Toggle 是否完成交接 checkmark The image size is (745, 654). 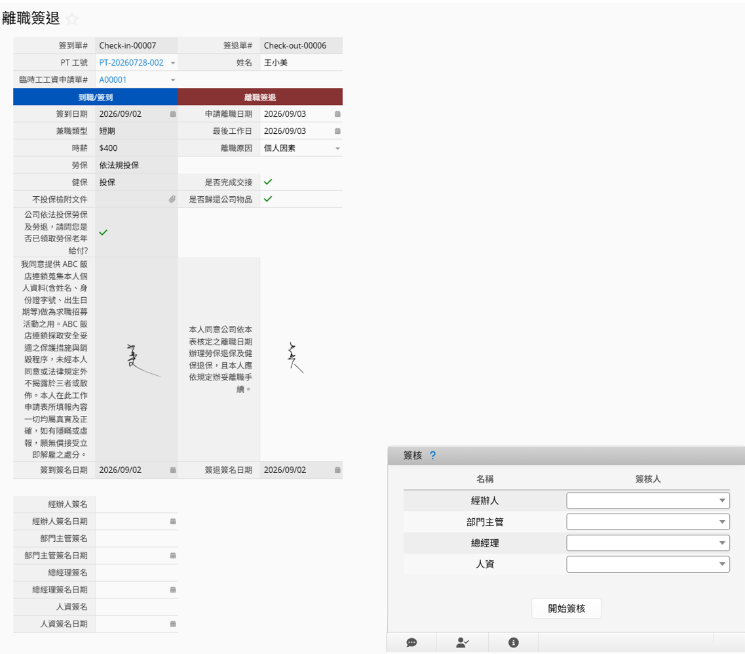click(268, 182)
